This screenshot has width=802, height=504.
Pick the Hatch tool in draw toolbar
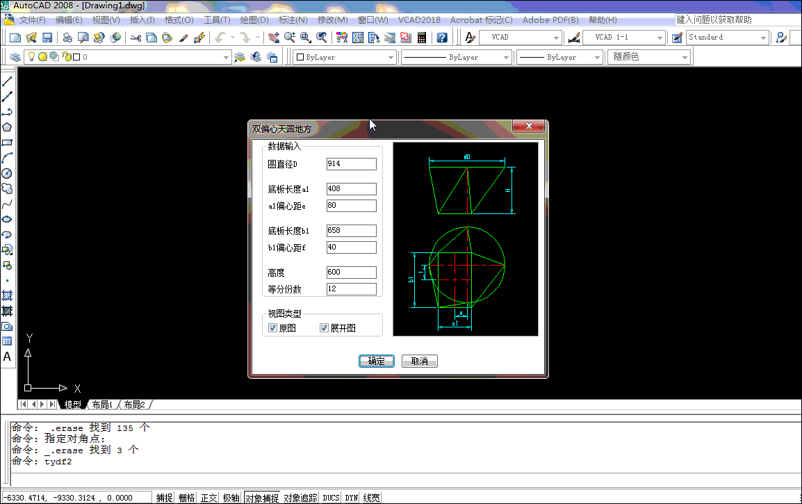(7, 295)
